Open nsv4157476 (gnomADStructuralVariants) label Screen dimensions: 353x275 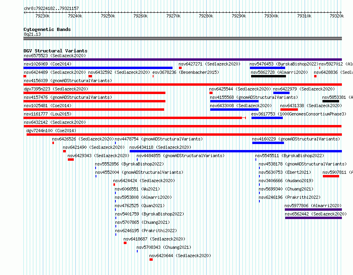point(68,97)
